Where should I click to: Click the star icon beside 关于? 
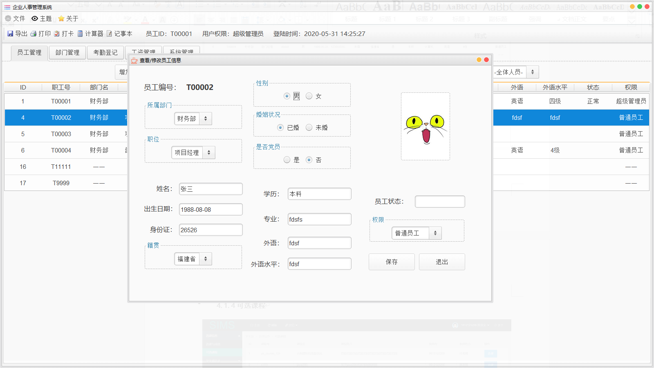(x=61, y=18)
